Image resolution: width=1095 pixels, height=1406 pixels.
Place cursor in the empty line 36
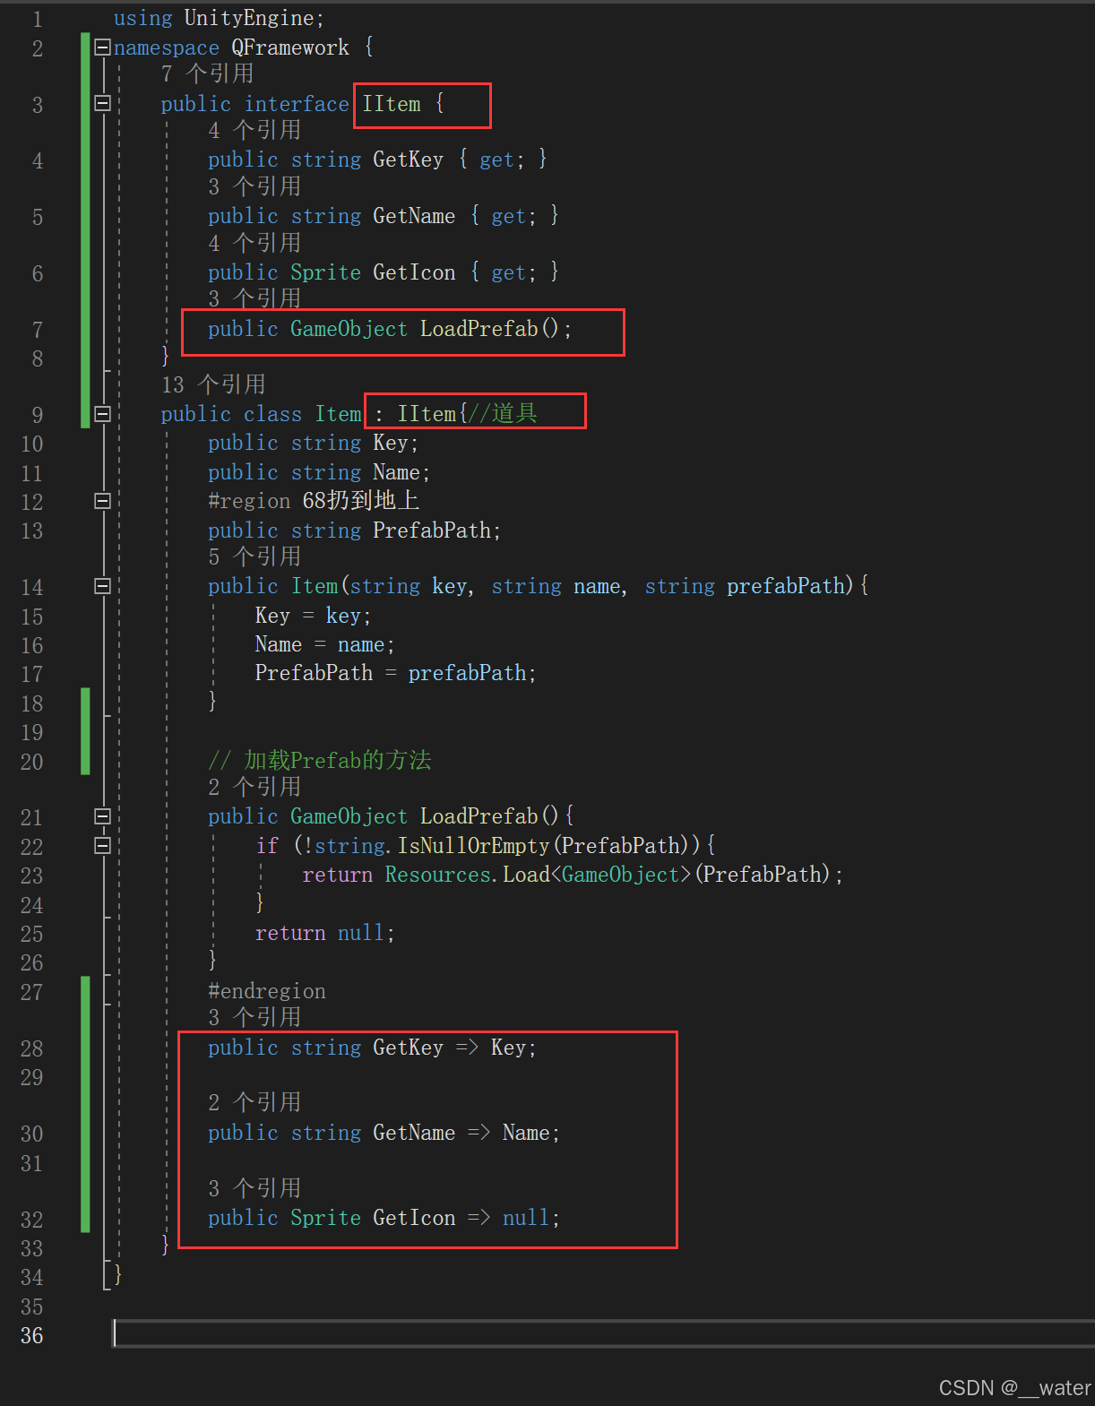603,1334
